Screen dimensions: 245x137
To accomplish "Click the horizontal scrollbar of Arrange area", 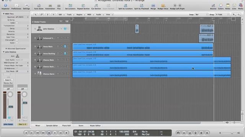I will coord(136,123).
